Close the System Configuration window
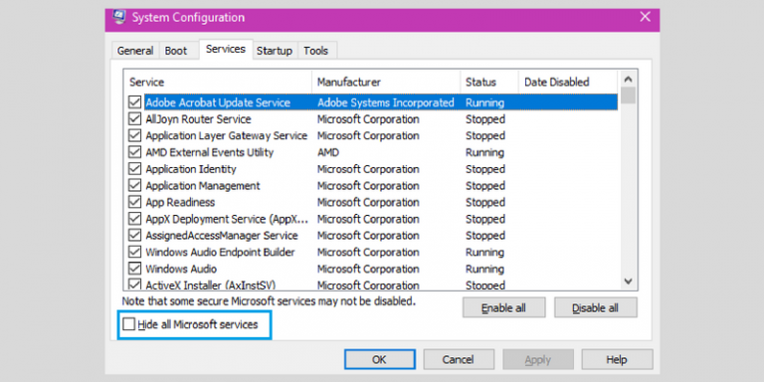The height and width of the screenshot is (382, 764). [x=645, y=17]
